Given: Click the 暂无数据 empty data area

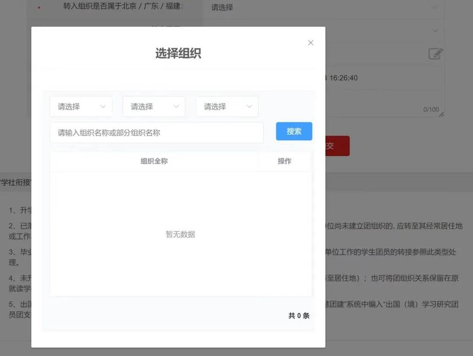Looking at the screenshot, I should (181, 234).
